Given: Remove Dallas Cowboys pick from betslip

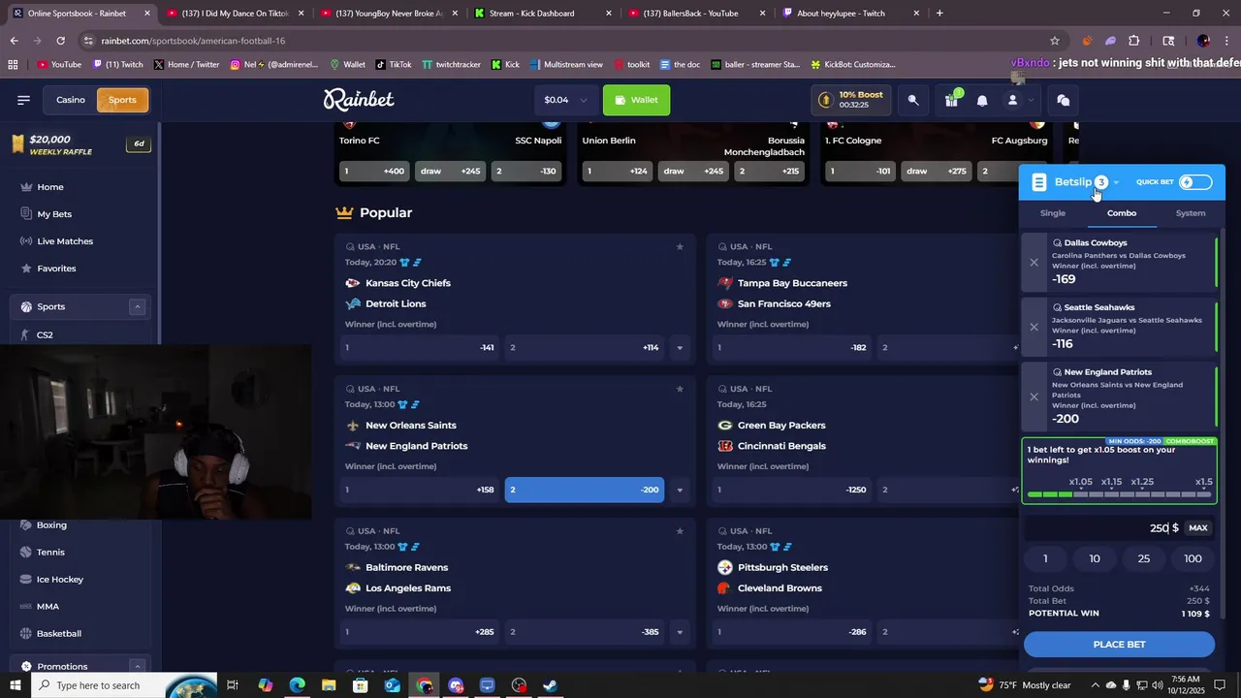Looking at the screenshot, I should click(1034, 263).
